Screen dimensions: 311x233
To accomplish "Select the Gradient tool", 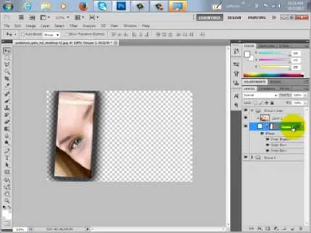I will click(x=7, y=129).
